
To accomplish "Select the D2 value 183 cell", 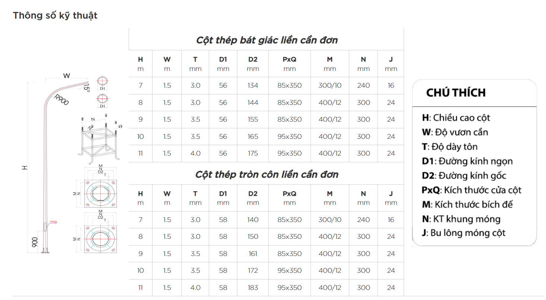I will pyautogui.click(x=253, y=288).
